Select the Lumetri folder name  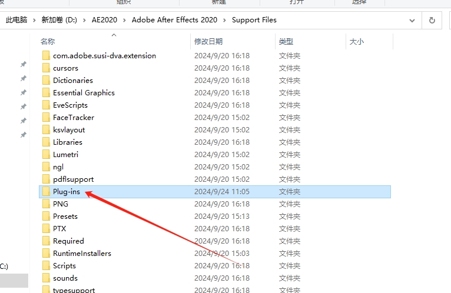pyautogui.click(x=65, y=155)
